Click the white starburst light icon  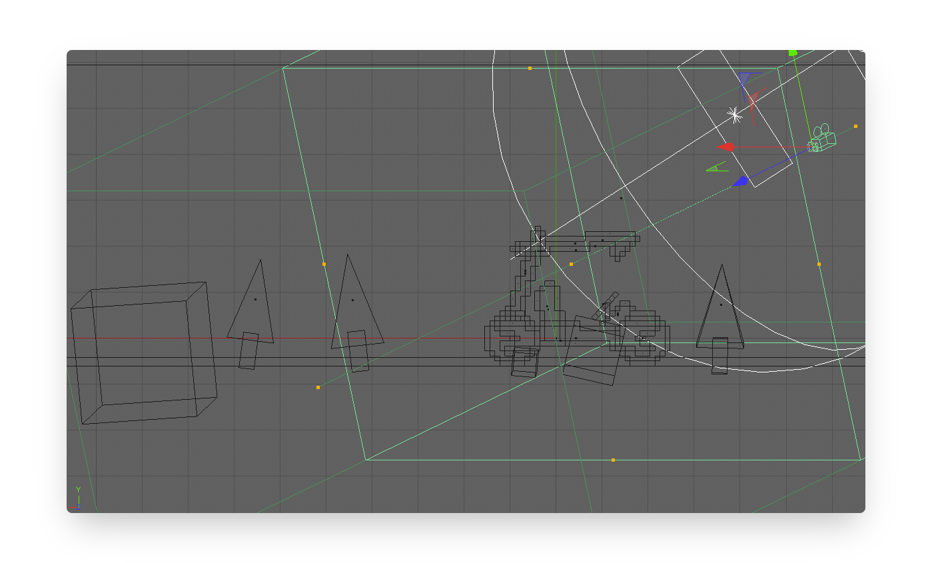(x=735, y=115)
